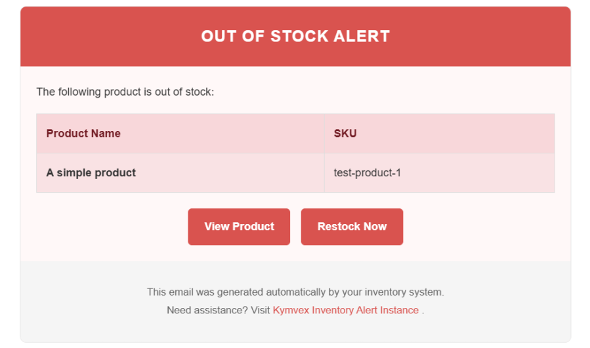The width and height of the screenshot is (590, 348).
Task: Select the OUT OF STOCK ALERT heading
Action: tap(295, 36)
